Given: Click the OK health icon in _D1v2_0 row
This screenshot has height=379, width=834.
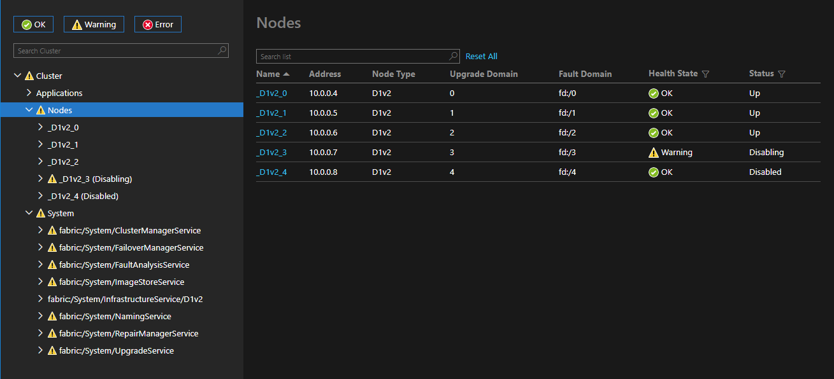Looking at the screenshot, I should coord(654,93).
